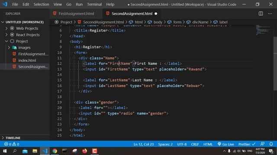Change file encoding UTF-8

182,144
